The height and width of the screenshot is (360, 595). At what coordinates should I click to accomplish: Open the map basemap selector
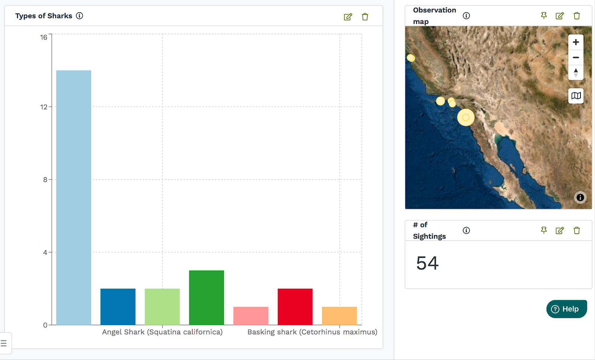(x=576, y=96)
